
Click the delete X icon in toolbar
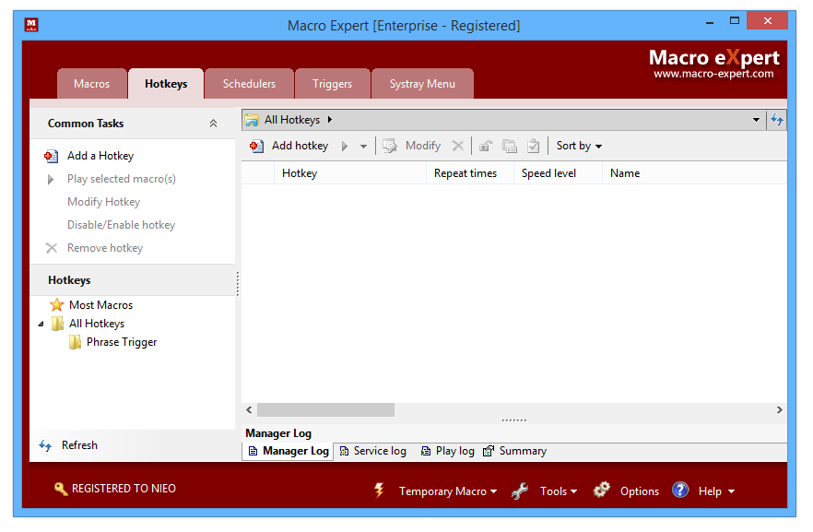tap(457, 147)
